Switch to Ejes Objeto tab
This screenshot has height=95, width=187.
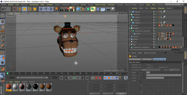[147, 59]
